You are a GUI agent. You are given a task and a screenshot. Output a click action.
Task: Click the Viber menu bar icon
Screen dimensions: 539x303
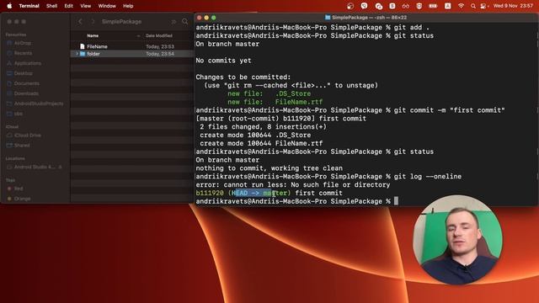(x=365, y=6)
